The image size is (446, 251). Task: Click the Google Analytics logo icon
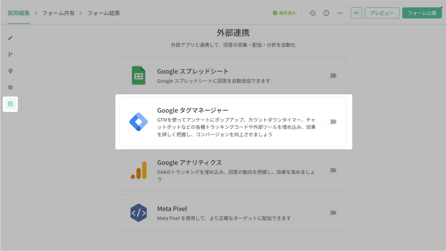[x=139, y=170]
